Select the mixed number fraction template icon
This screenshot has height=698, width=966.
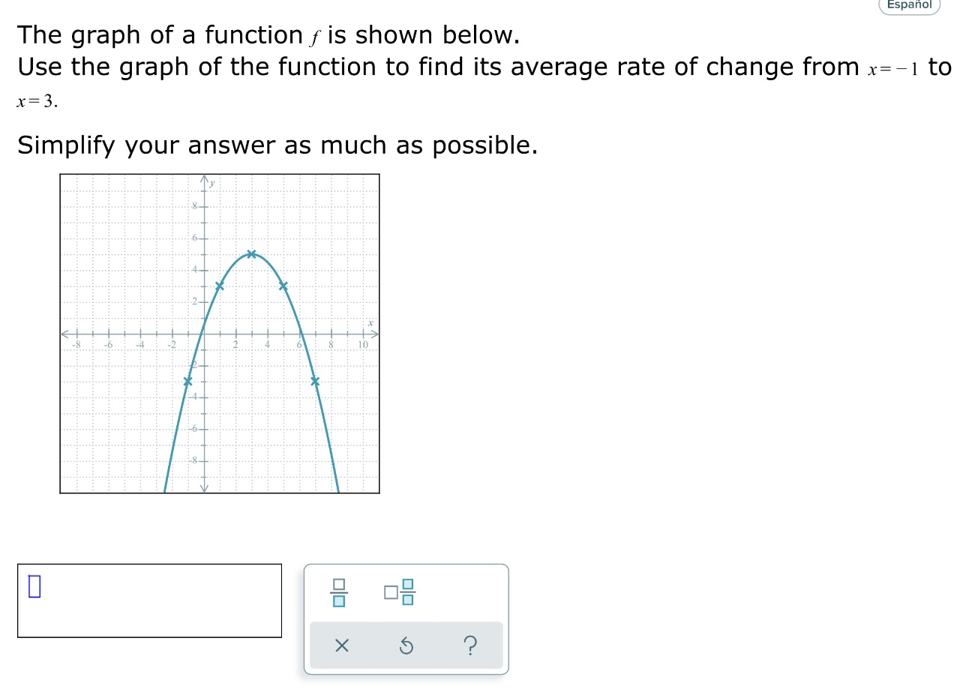(398, 592)
